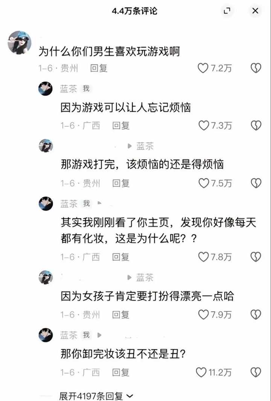Viewport: 271px width, 401px height.
Task: Like the reply showing 7.8万 likes
Action: coord(204,257)
